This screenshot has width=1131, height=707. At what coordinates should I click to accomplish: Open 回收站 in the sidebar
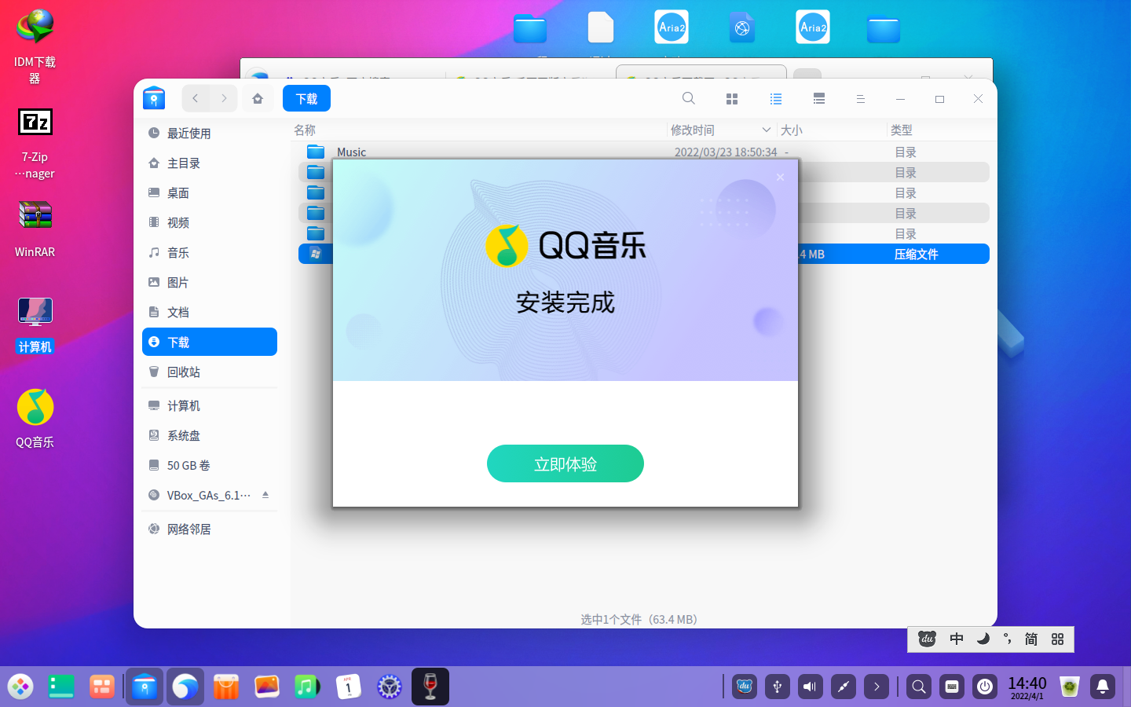pos(210,372)
